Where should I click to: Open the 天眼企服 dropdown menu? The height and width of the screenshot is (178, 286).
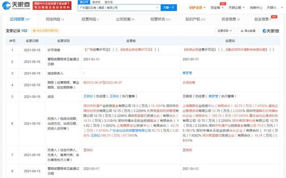tap(236, 8)
